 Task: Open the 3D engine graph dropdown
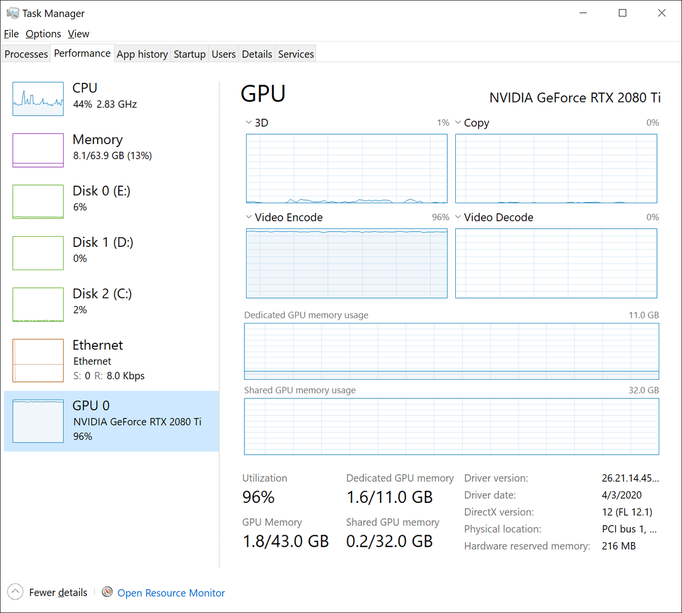(x=249, y=123)
